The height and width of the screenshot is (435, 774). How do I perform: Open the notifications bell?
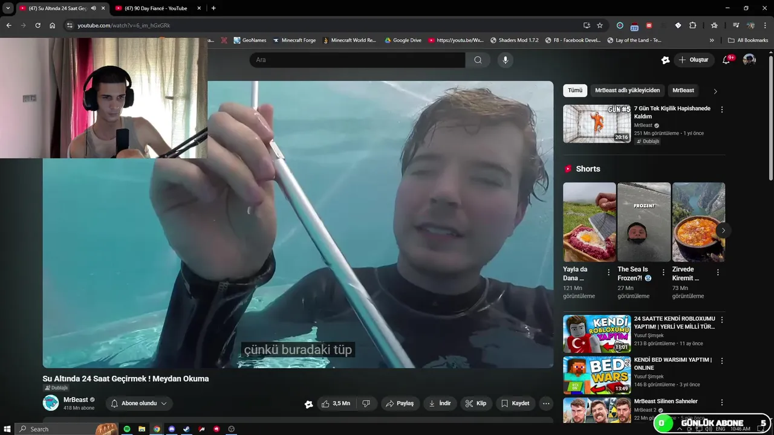[x=726, y=60]
